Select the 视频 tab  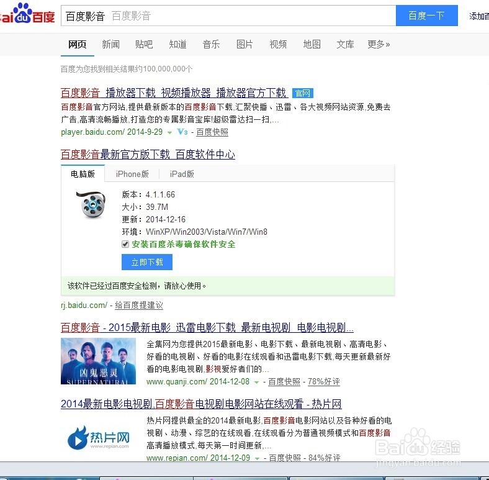click(278, 44)
